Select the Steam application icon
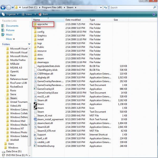The width and height of the screenshot is (158, 158). coord(35,104)
